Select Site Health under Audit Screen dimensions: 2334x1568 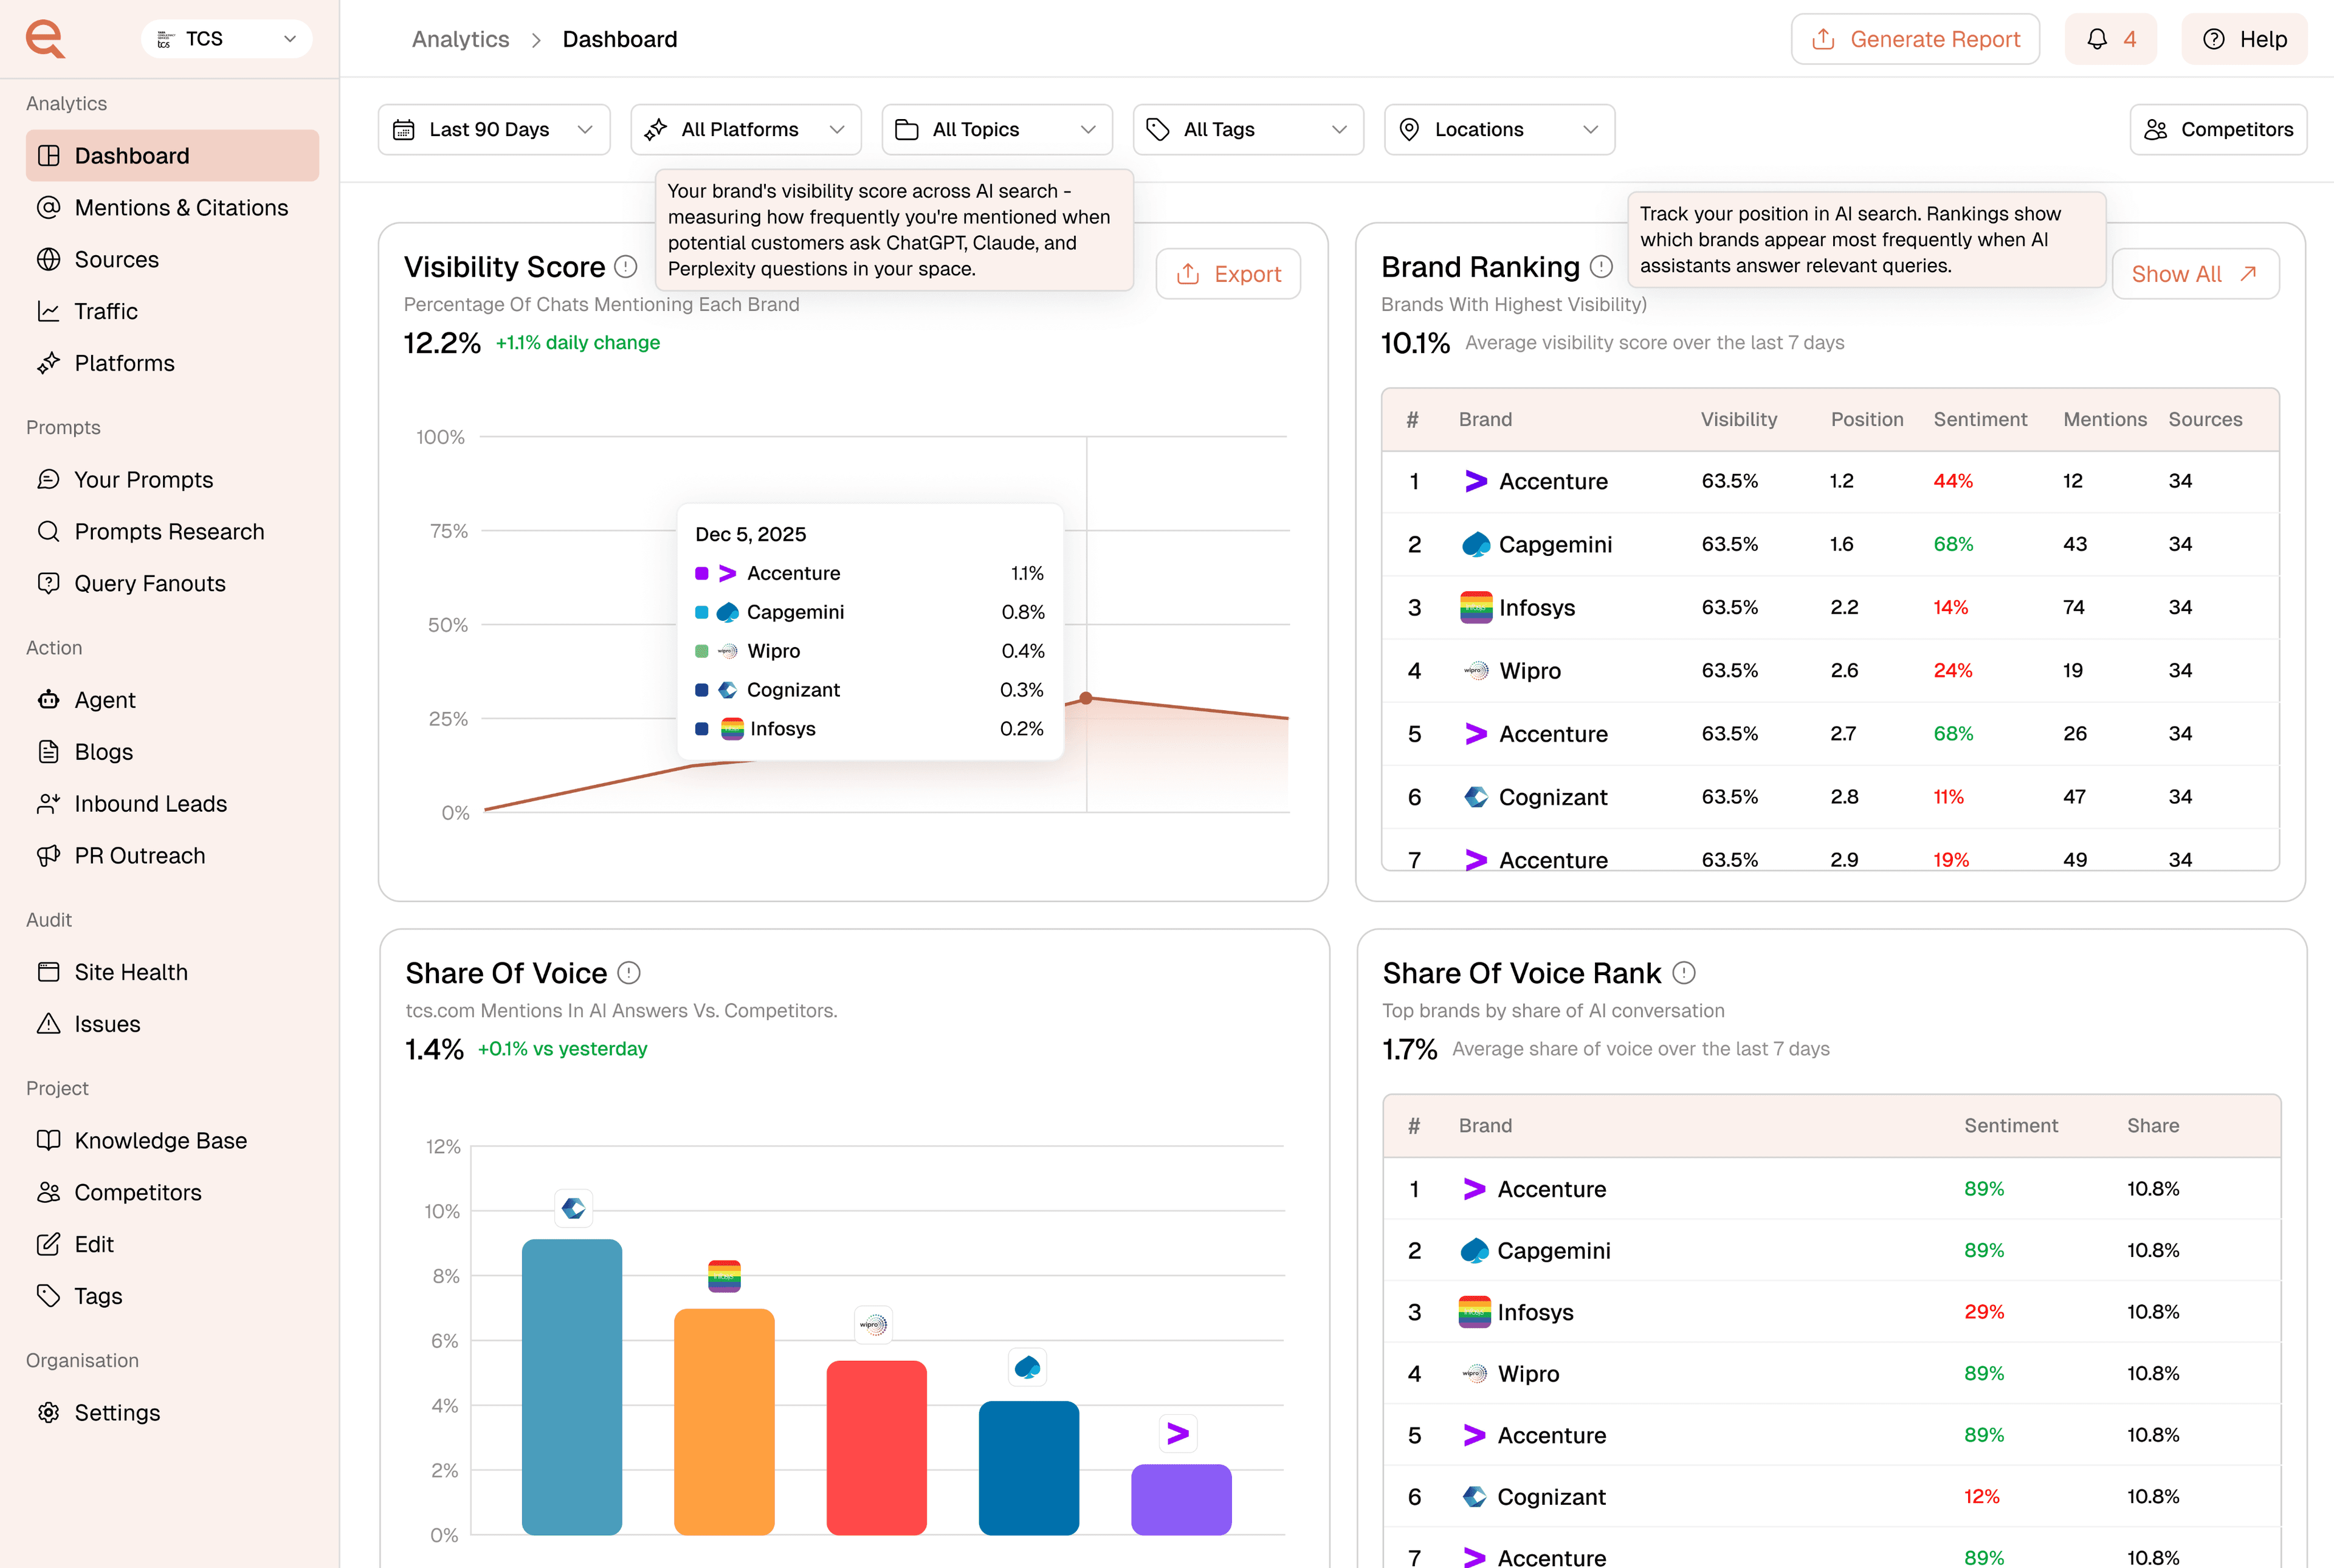pos(131,973)
